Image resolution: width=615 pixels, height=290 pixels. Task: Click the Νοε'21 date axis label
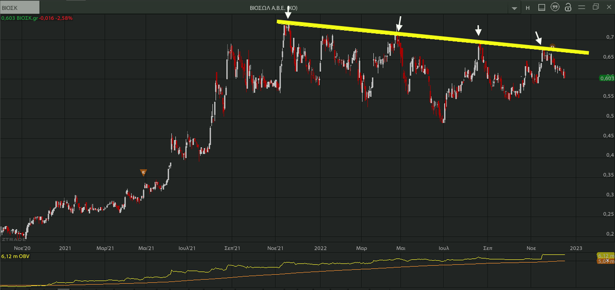pyautogui.click(x=276, y=248)
